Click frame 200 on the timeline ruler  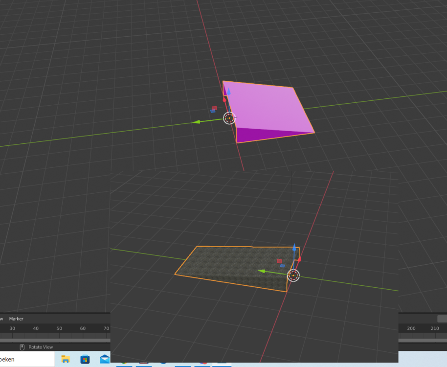pyautogui.click(x=411, y=328)
